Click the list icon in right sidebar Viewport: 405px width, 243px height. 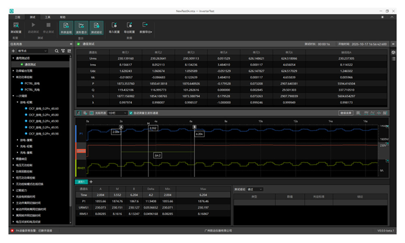coord(393,59)
